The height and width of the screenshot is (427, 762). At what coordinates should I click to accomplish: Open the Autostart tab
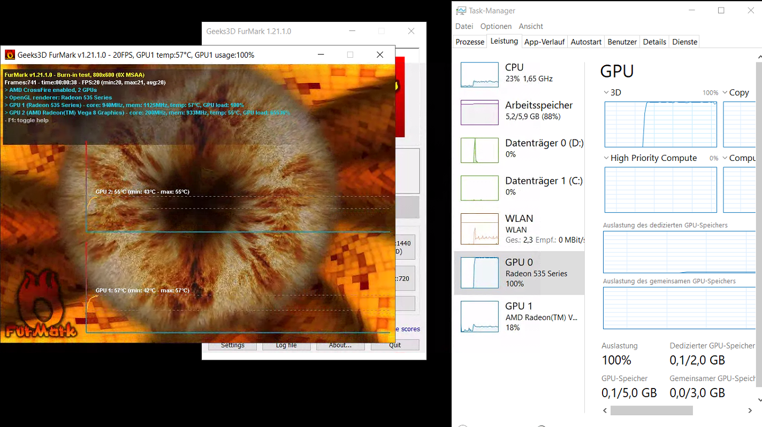pos(586,42)
